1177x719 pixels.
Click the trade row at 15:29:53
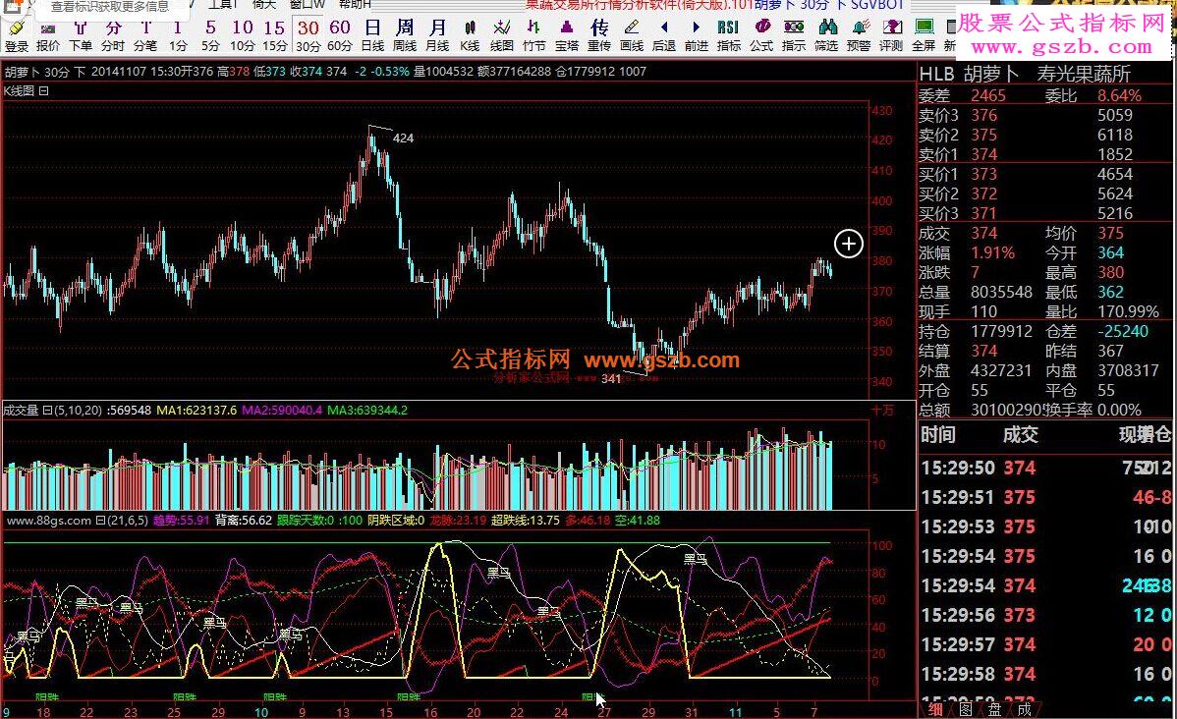(x=1045, y=526)
